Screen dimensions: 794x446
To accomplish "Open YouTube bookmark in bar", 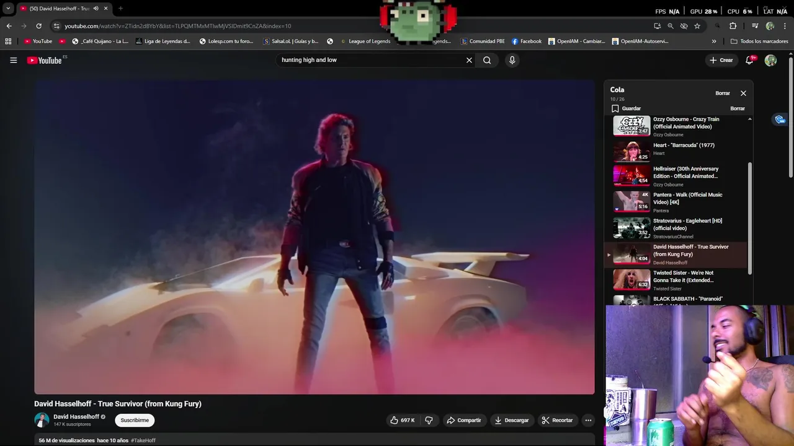I will tap(38, 42).
